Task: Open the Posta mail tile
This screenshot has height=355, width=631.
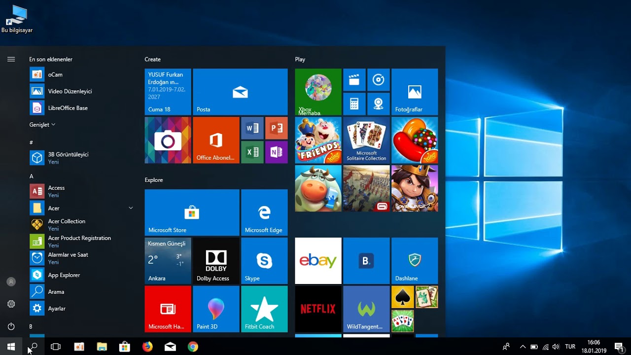Action: [x=240, y=92]
